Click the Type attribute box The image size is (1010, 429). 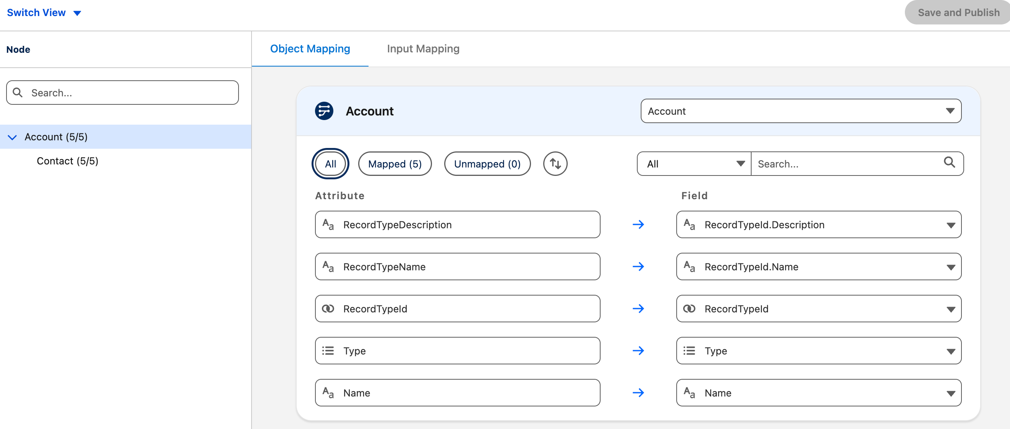coord(457,351)
